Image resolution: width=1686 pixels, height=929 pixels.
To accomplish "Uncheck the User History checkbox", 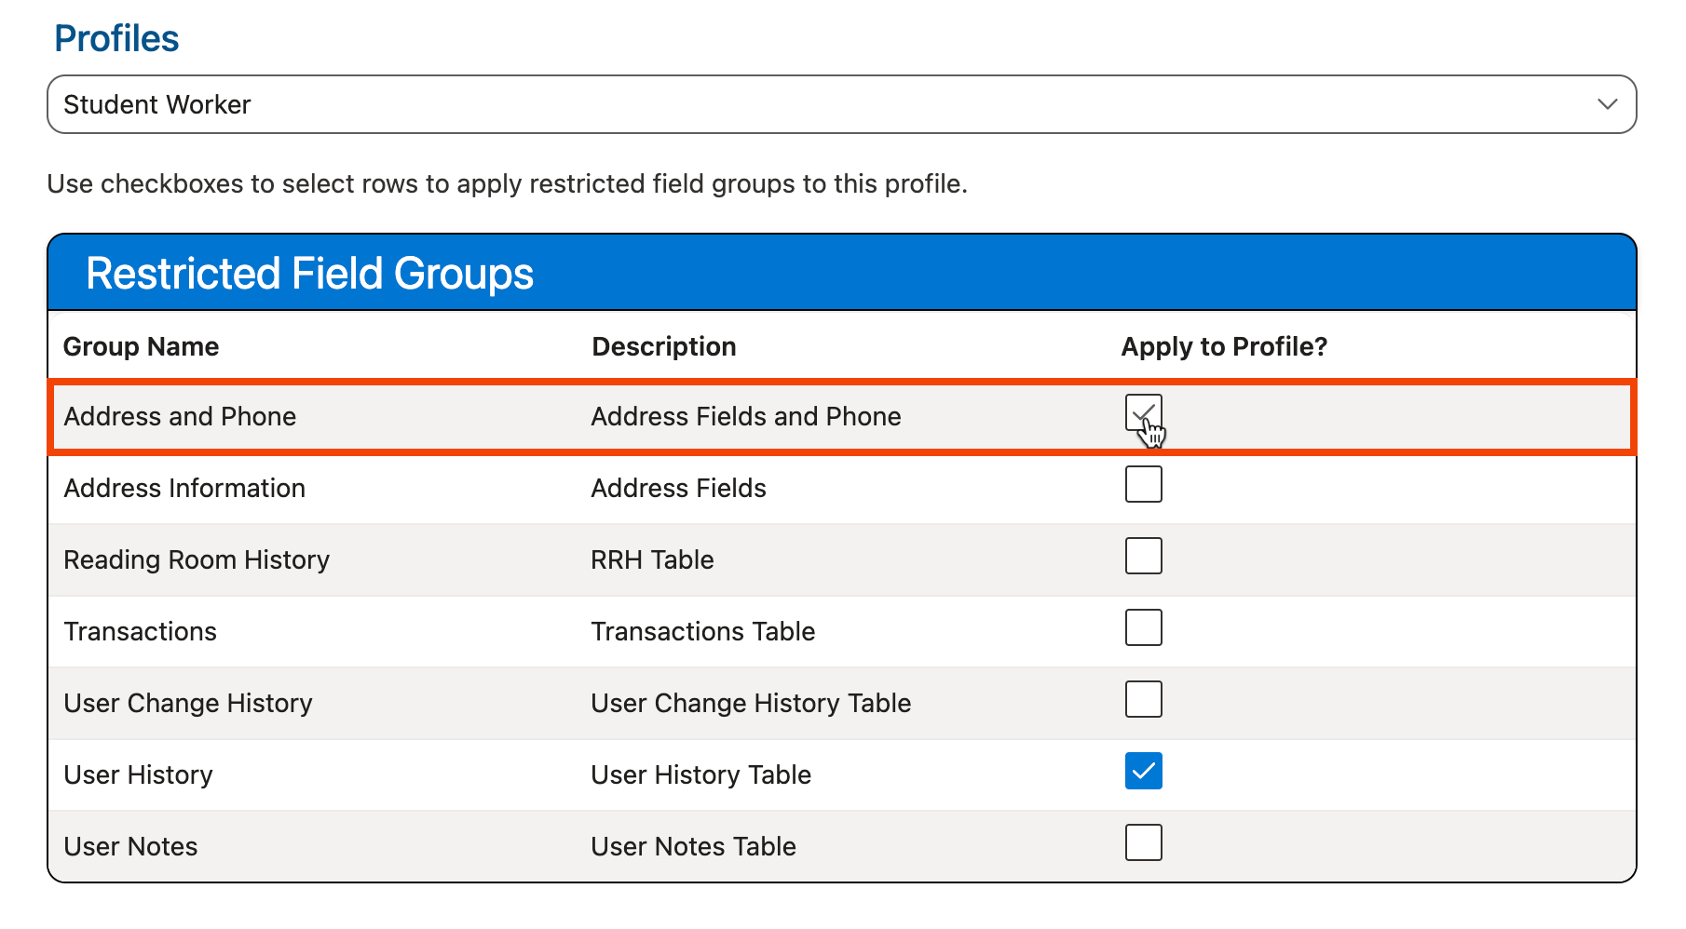I will point(1143,771).
